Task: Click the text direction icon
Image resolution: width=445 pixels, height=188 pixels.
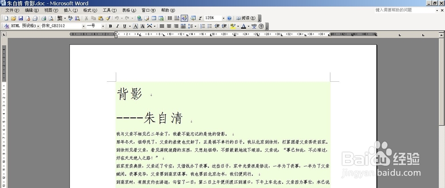Action: coord(177,18)
